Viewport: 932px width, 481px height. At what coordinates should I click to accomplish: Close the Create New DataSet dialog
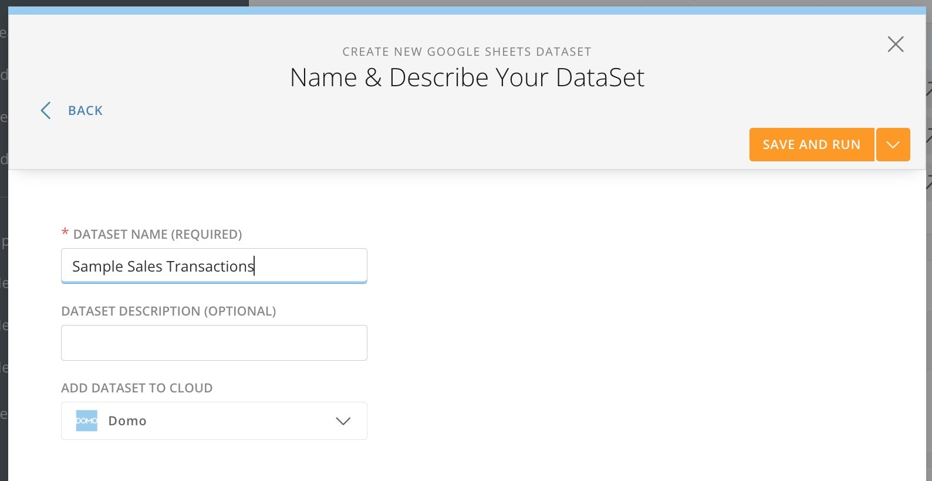click(x=895, y=44)
